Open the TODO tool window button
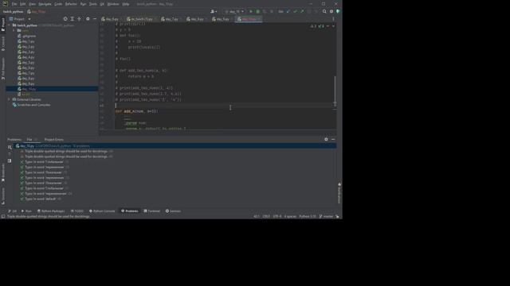This screenshot has width=510, height=286. click(77, 211)
